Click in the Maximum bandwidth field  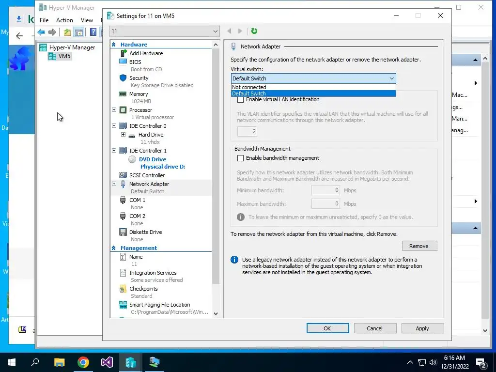[325, 204]
